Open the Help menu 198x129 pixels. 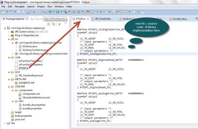point(69,6)
